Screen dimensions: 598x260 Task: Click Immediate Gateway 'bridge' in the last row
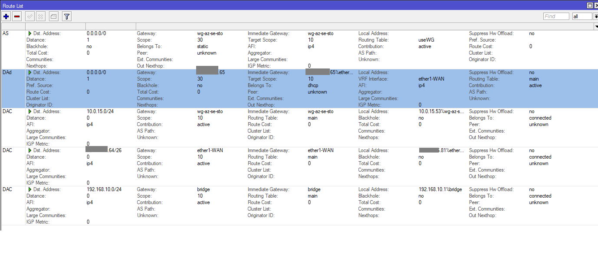pyautogui.click(x=315, y=189)
